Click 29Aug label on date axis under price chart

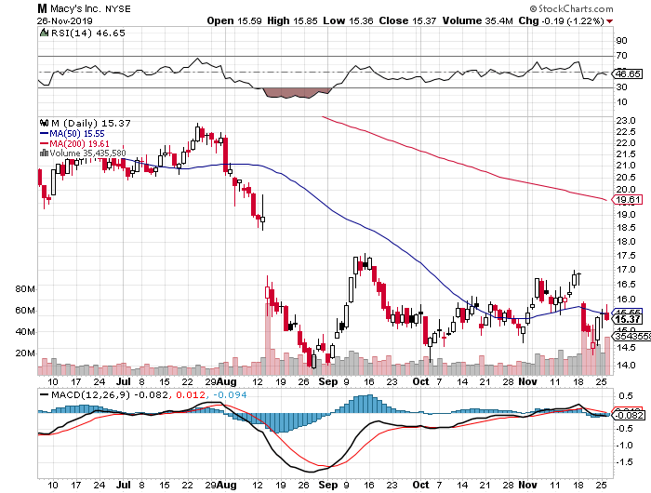point(221,381)
